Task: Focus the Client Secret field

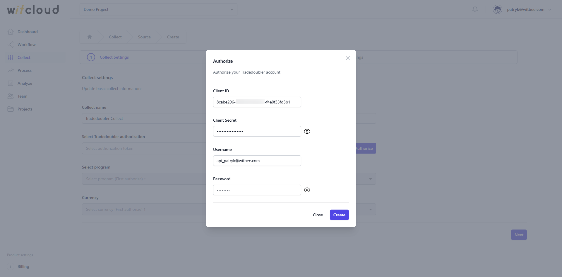Action: click(257, 131)
